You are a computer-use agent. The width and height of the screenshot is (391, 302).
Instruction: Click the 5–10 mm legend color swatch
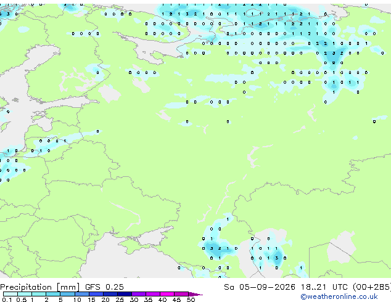tap(68, 294)
